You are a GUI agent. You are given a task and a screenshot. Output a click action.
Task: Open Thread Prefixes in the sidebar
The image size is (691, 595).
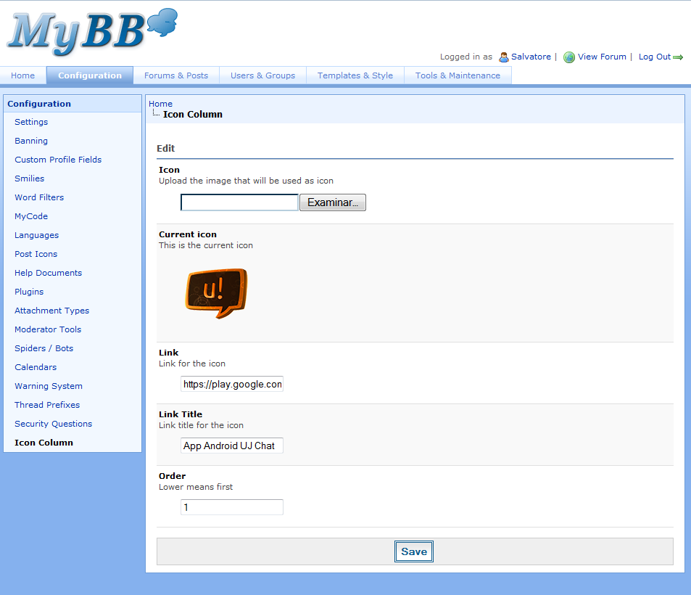tap(47, 405)
